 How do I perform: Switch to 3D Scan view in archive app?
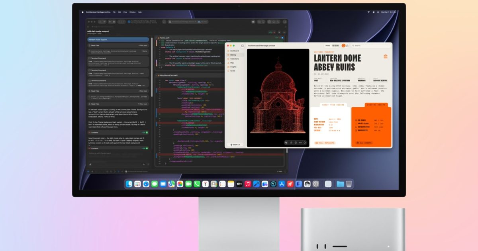tap(335, 45)
